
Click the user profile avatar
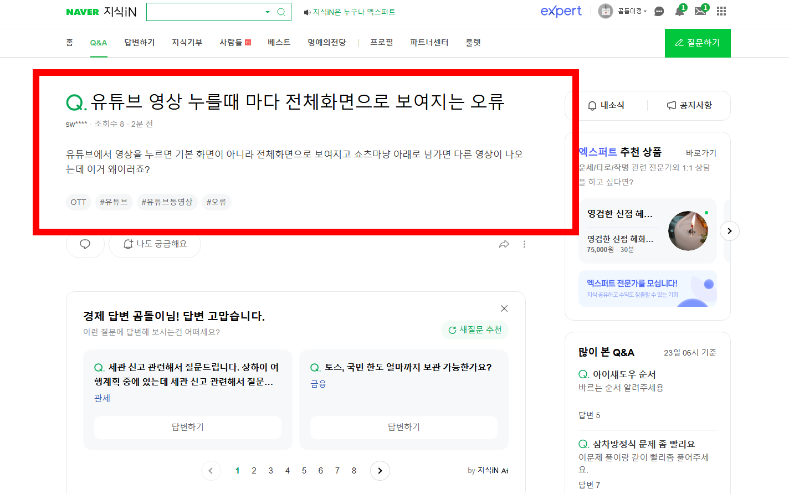(x=605, y=11)
